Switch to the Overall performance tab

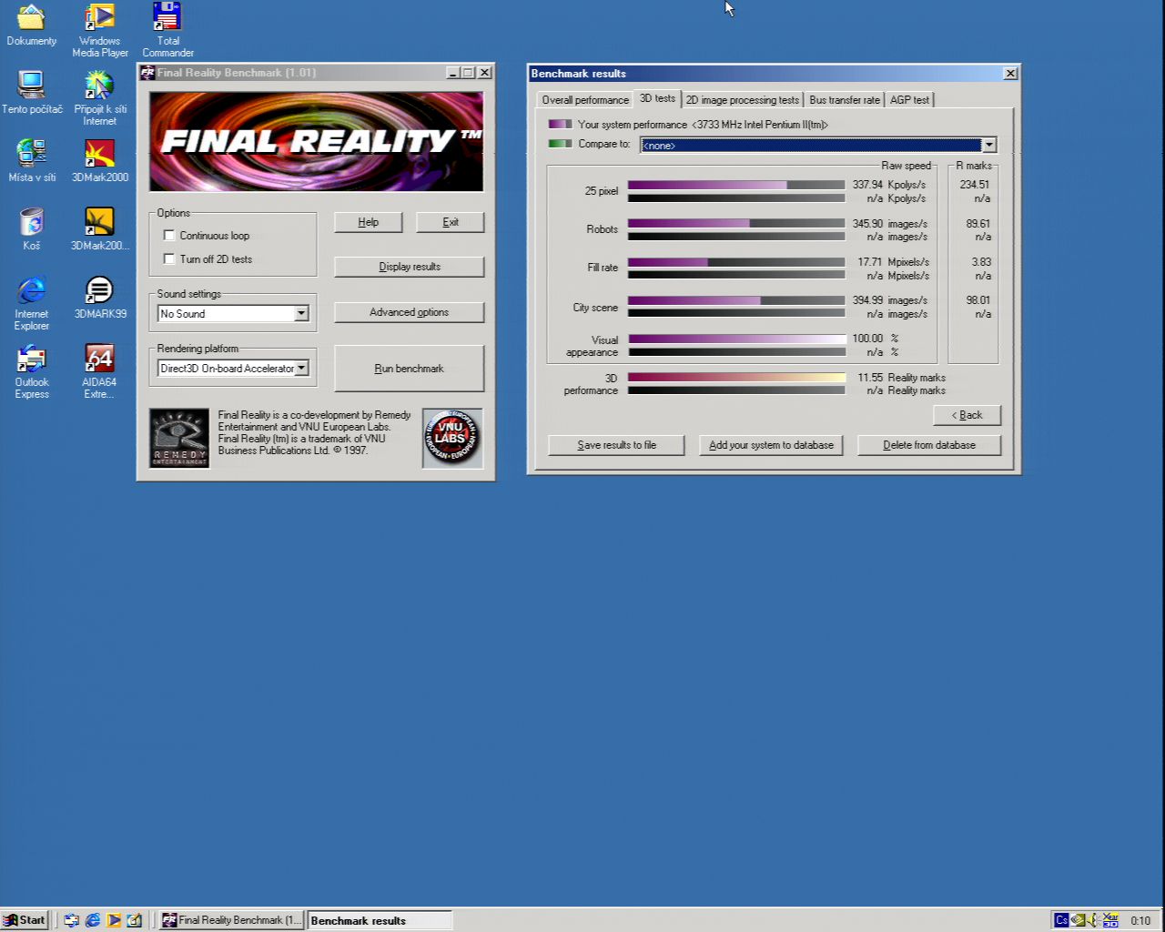click(x=585, y=100)
